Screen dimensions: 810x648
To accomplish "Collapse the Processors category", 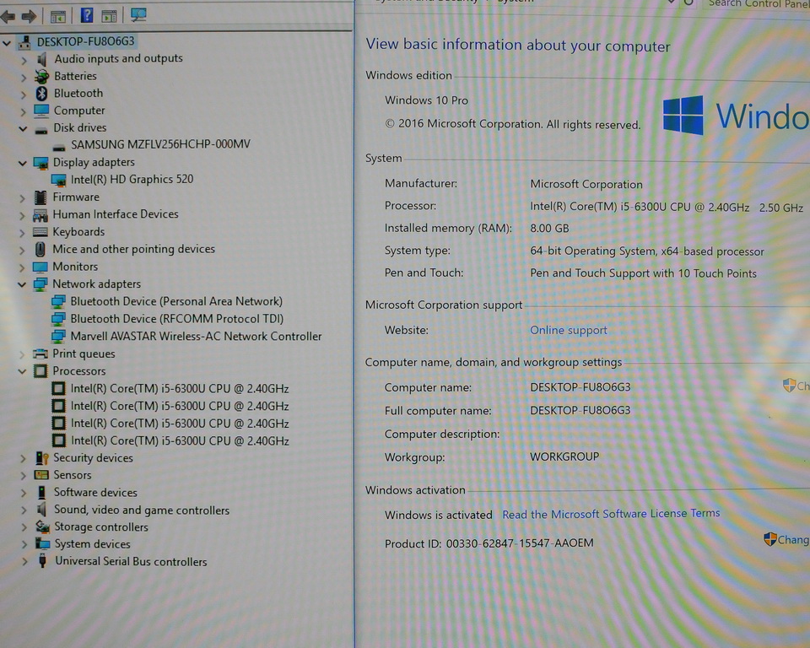I will coord(22,371).
